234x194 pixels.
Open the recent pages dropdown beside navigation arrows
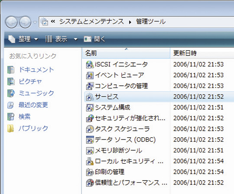pyautogui.click(x=35, y=23)
